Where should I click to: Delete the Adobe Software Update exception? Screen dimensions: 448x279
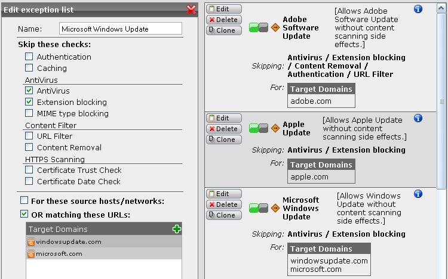coord(224,20)
